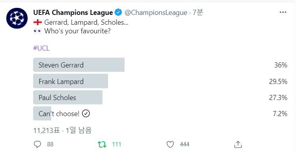Click the blue verified badge icon
Viewport: 296px width, 153px height.
tap(118, 13)
